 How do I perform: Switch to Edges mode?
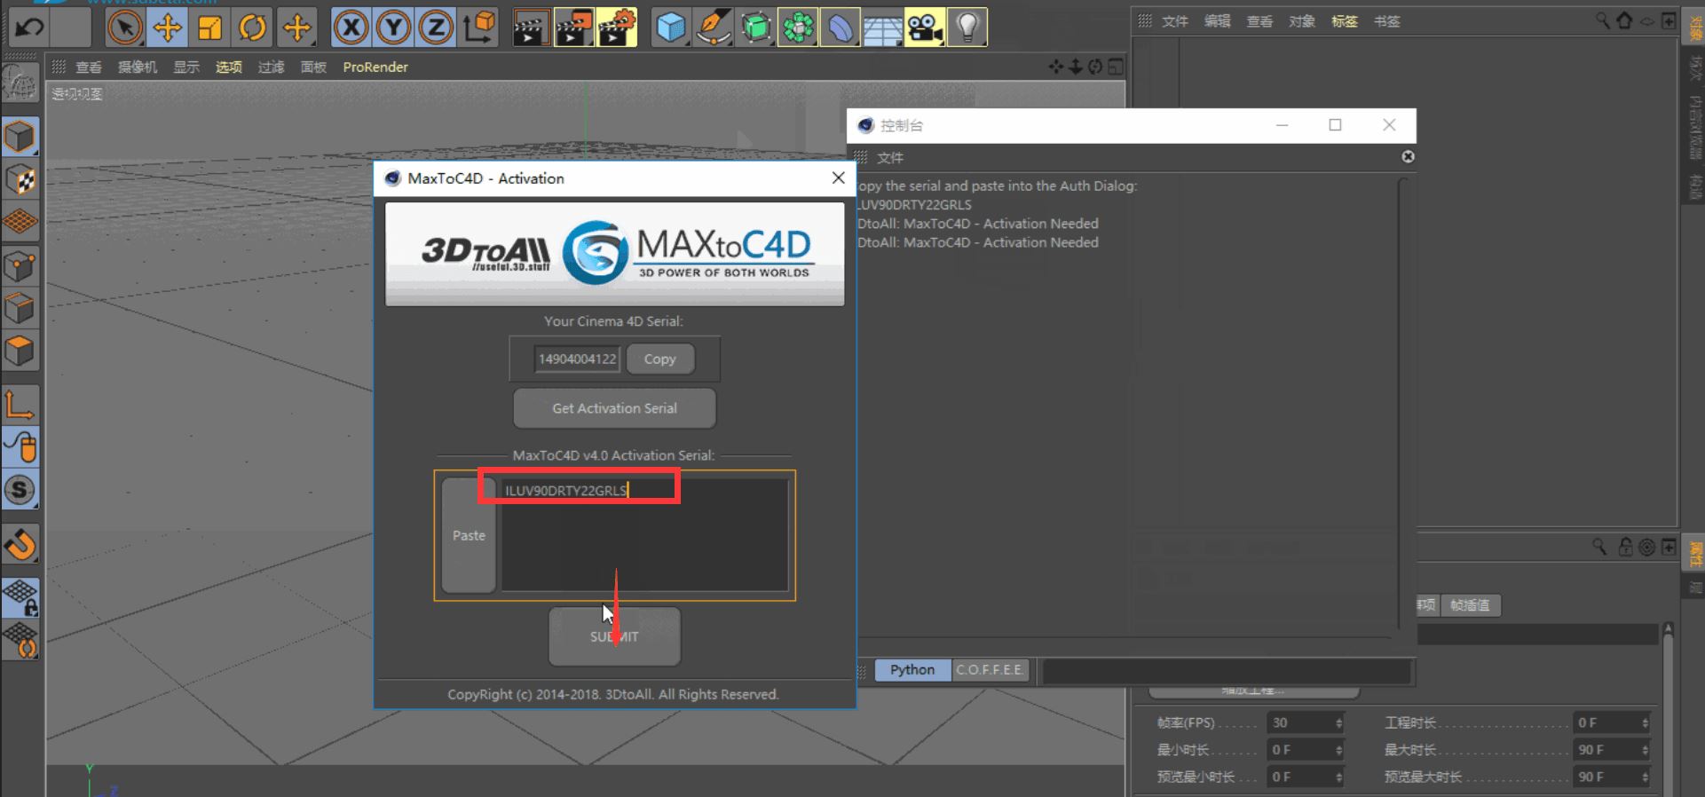pyautogui.click(x=20, y=309)
